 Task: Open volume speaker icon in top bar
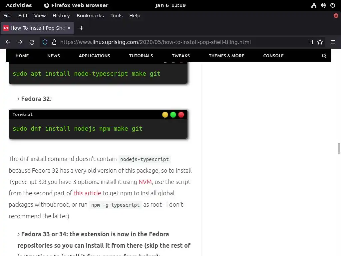point(323,5)
